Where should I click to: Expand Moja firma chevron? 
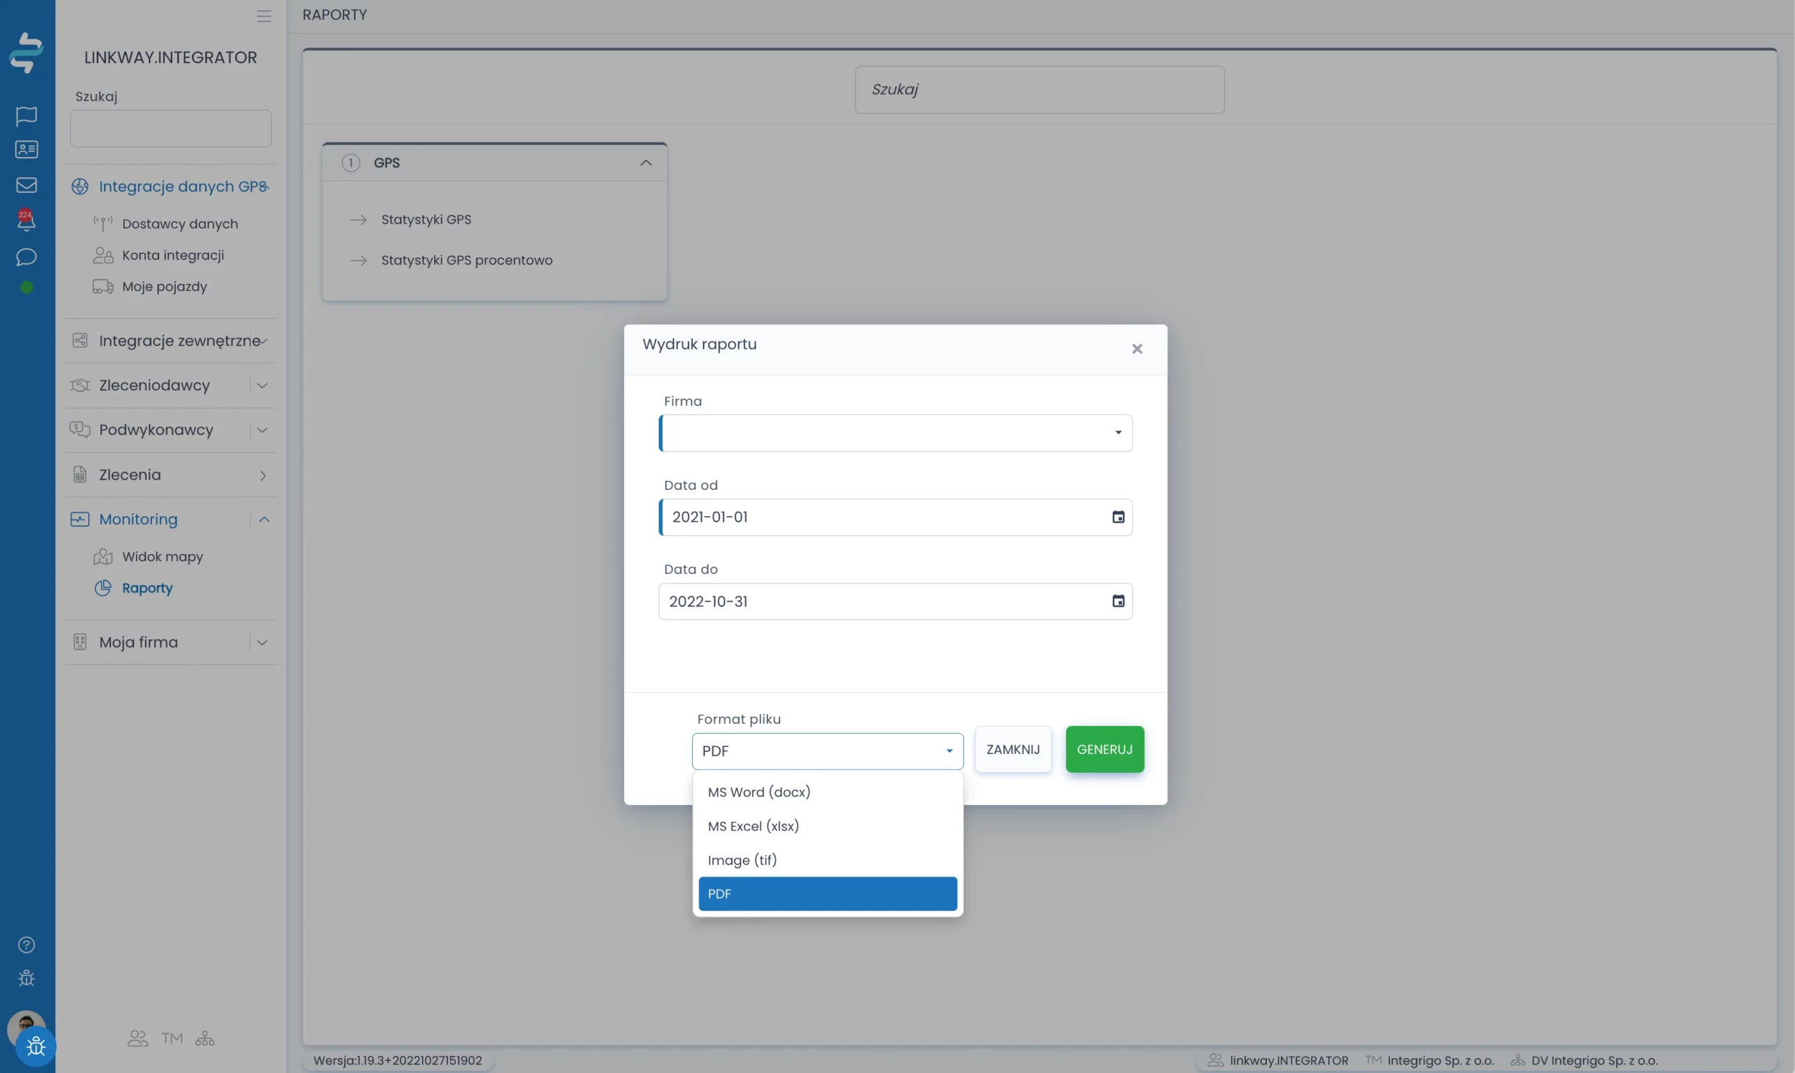pyautogui.click(x=262, y=642)
